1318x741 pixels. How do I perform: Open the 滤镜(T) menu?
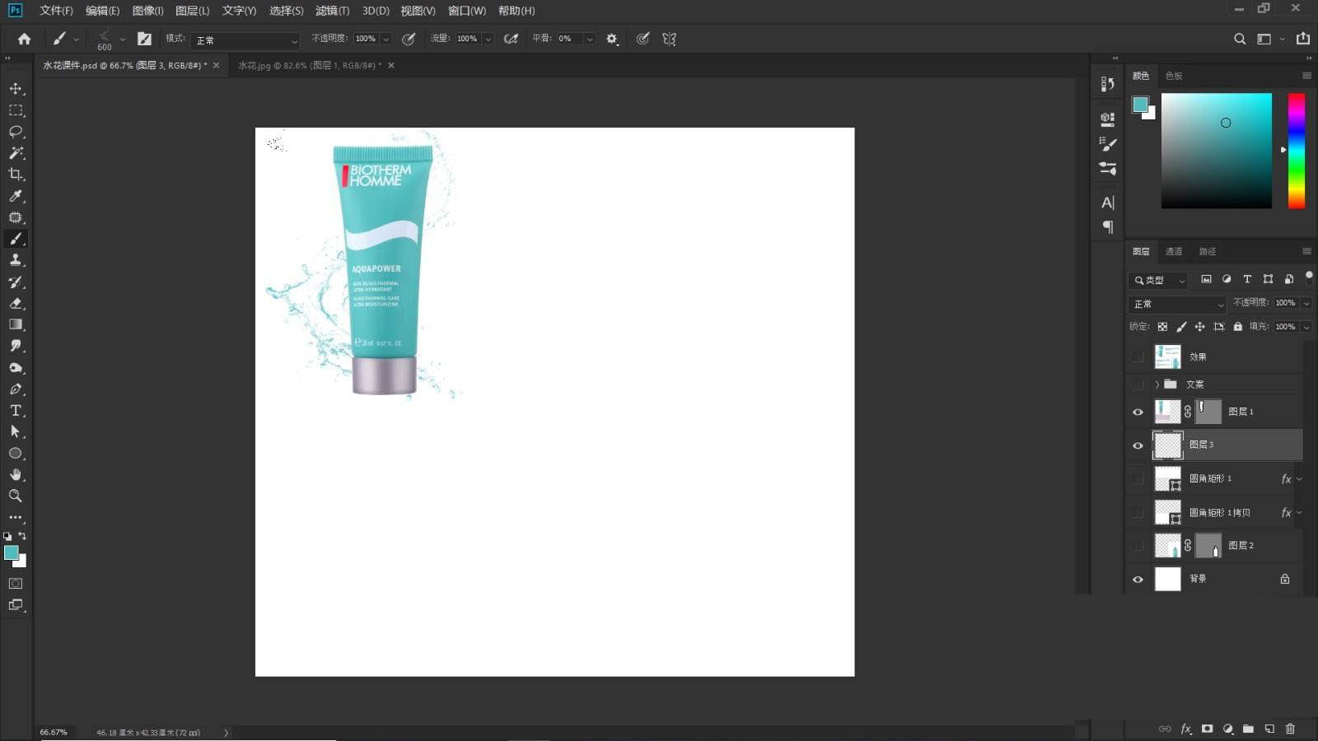(x=332, y=11)
